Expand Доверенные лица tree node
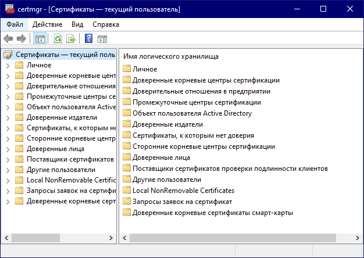 click(x=8, y=149)
